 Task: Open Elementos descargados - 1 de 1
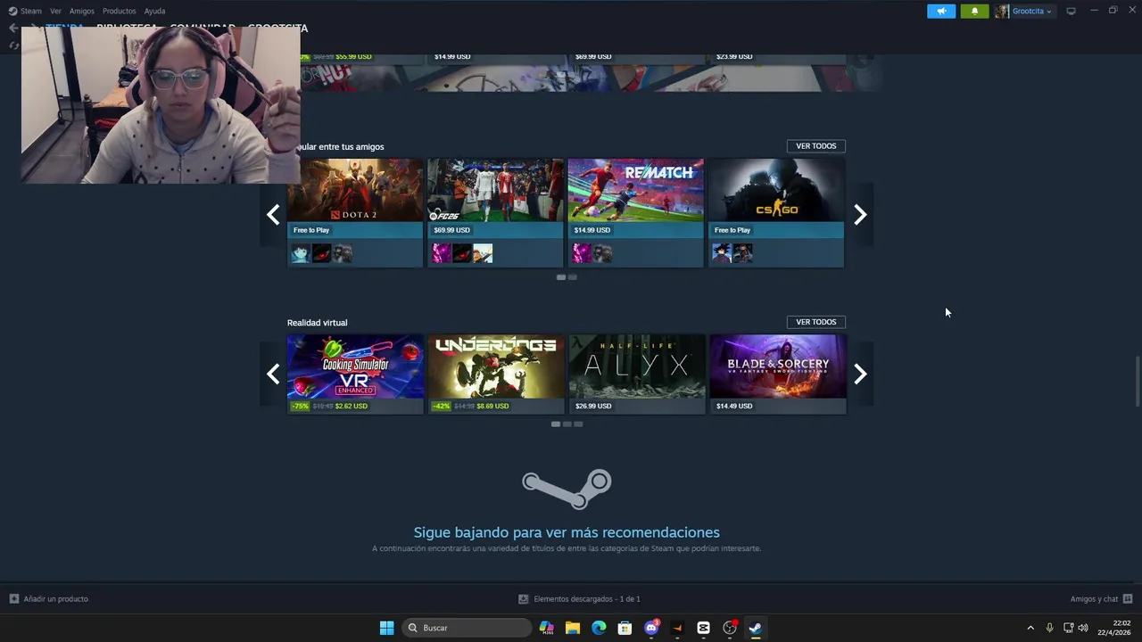coord(586,599)
